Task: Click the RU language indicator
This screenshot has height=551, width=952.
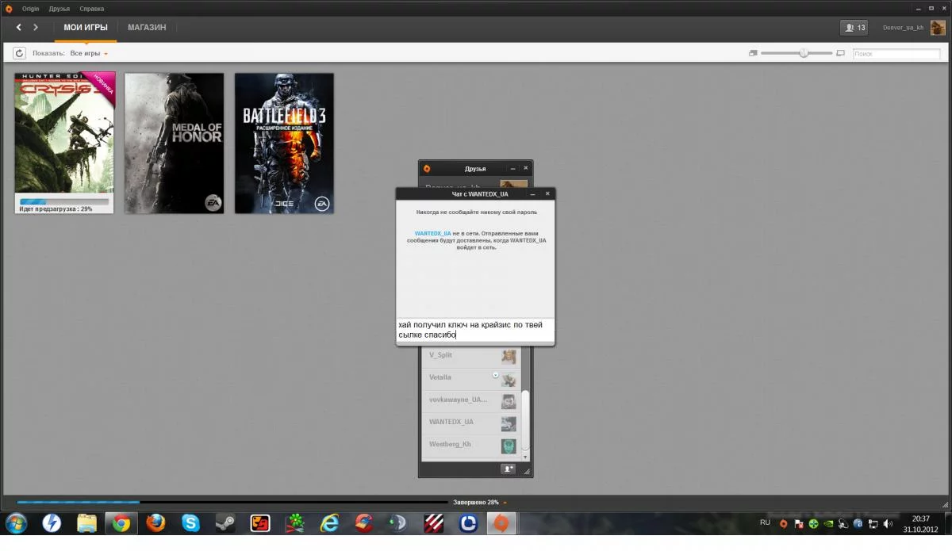Action: [765, 522]
